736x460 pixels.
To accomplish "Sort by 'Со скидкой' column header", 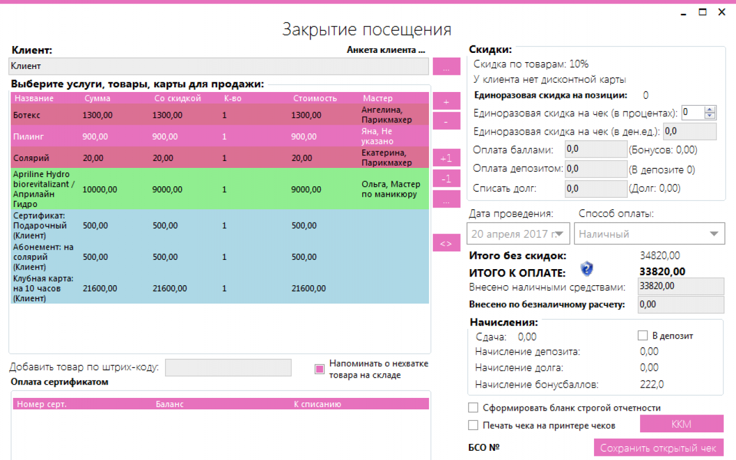I will click(178, 98).
